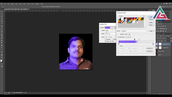Screen dimensions: 172x97
Task: Open the File menu
Action: (5, 4)
